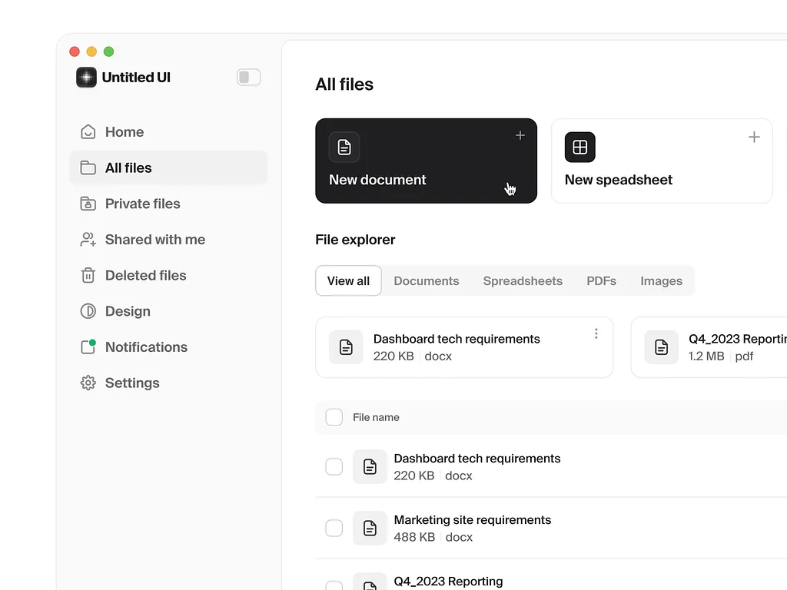Open the Q4_2023 Reporting pdf card

(x=715, y=347)
